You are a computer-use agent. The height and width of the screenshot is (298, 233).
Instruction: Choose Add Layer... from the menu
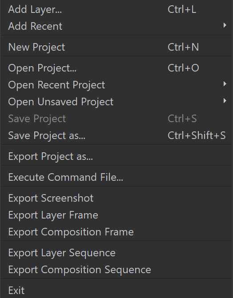pyautogui.click(x=116, y=9)
